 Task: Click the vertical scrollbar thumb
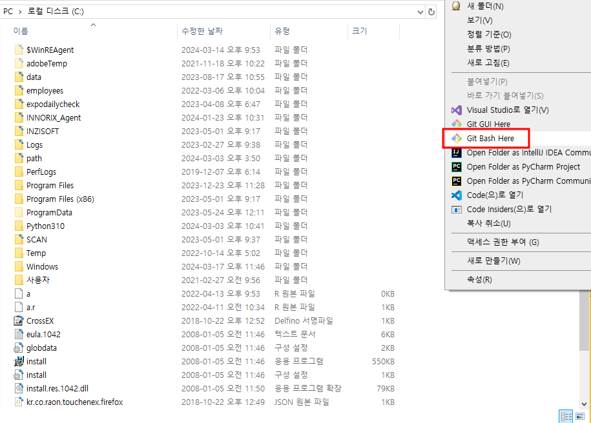click(x=584, y=320)
